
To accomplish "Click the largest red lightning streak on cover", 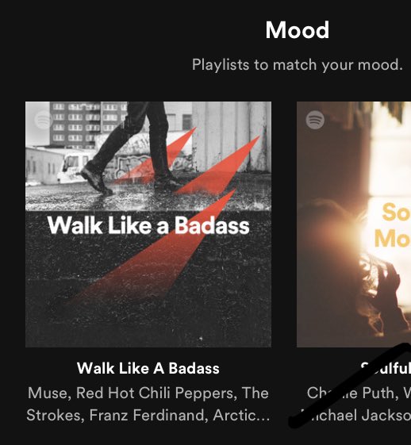I will 153,250.
